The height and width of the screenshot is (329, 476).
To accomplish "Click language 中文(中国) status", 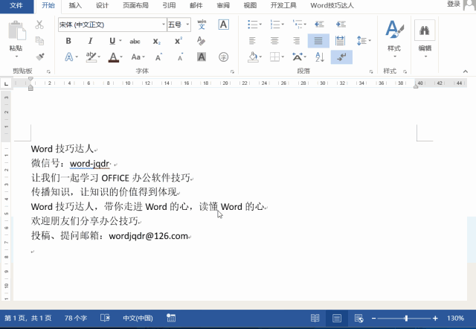I will pos(138,318).
